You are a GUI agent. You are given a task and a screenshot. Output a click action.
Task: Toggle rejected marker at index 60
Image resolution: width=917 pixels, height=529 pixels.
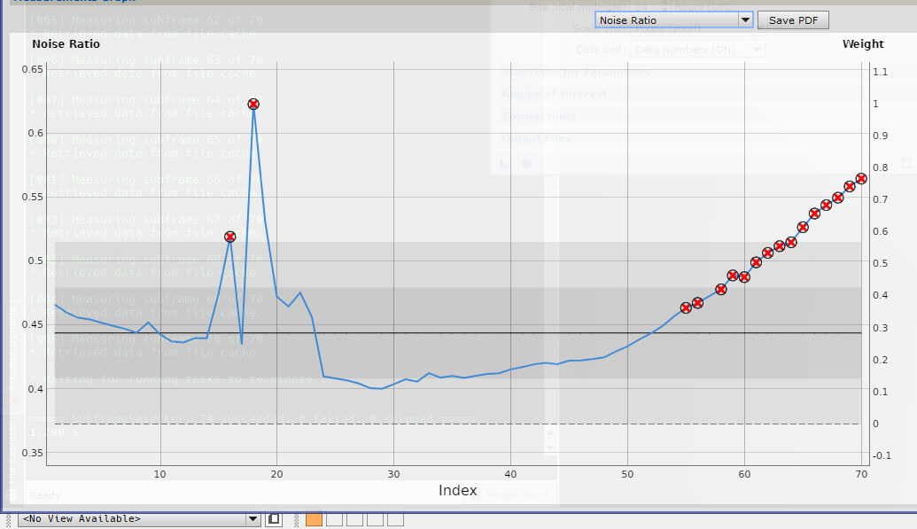click(x=744, y=277)
